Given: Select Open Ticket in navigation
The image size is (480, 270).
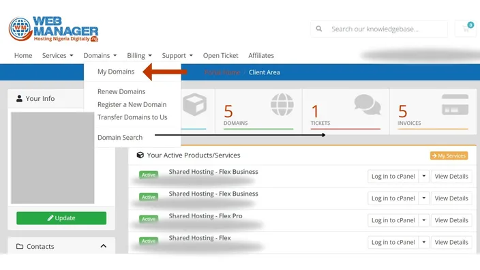Looking at the screenshot, I should pos(220,55).
